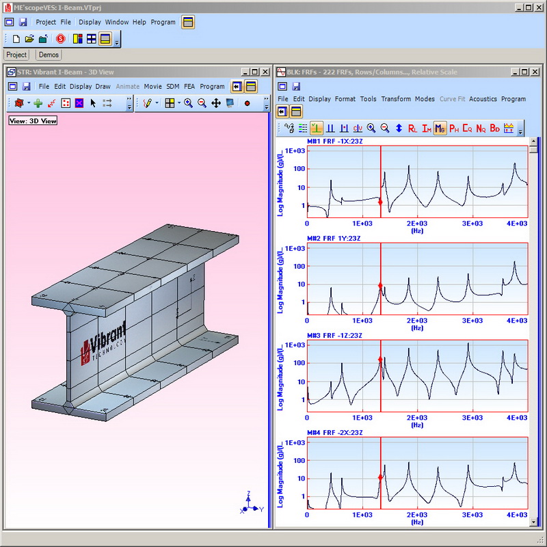Click the Nyquist (NQ) display icon
547x547 pixels.
pos(481,128)
